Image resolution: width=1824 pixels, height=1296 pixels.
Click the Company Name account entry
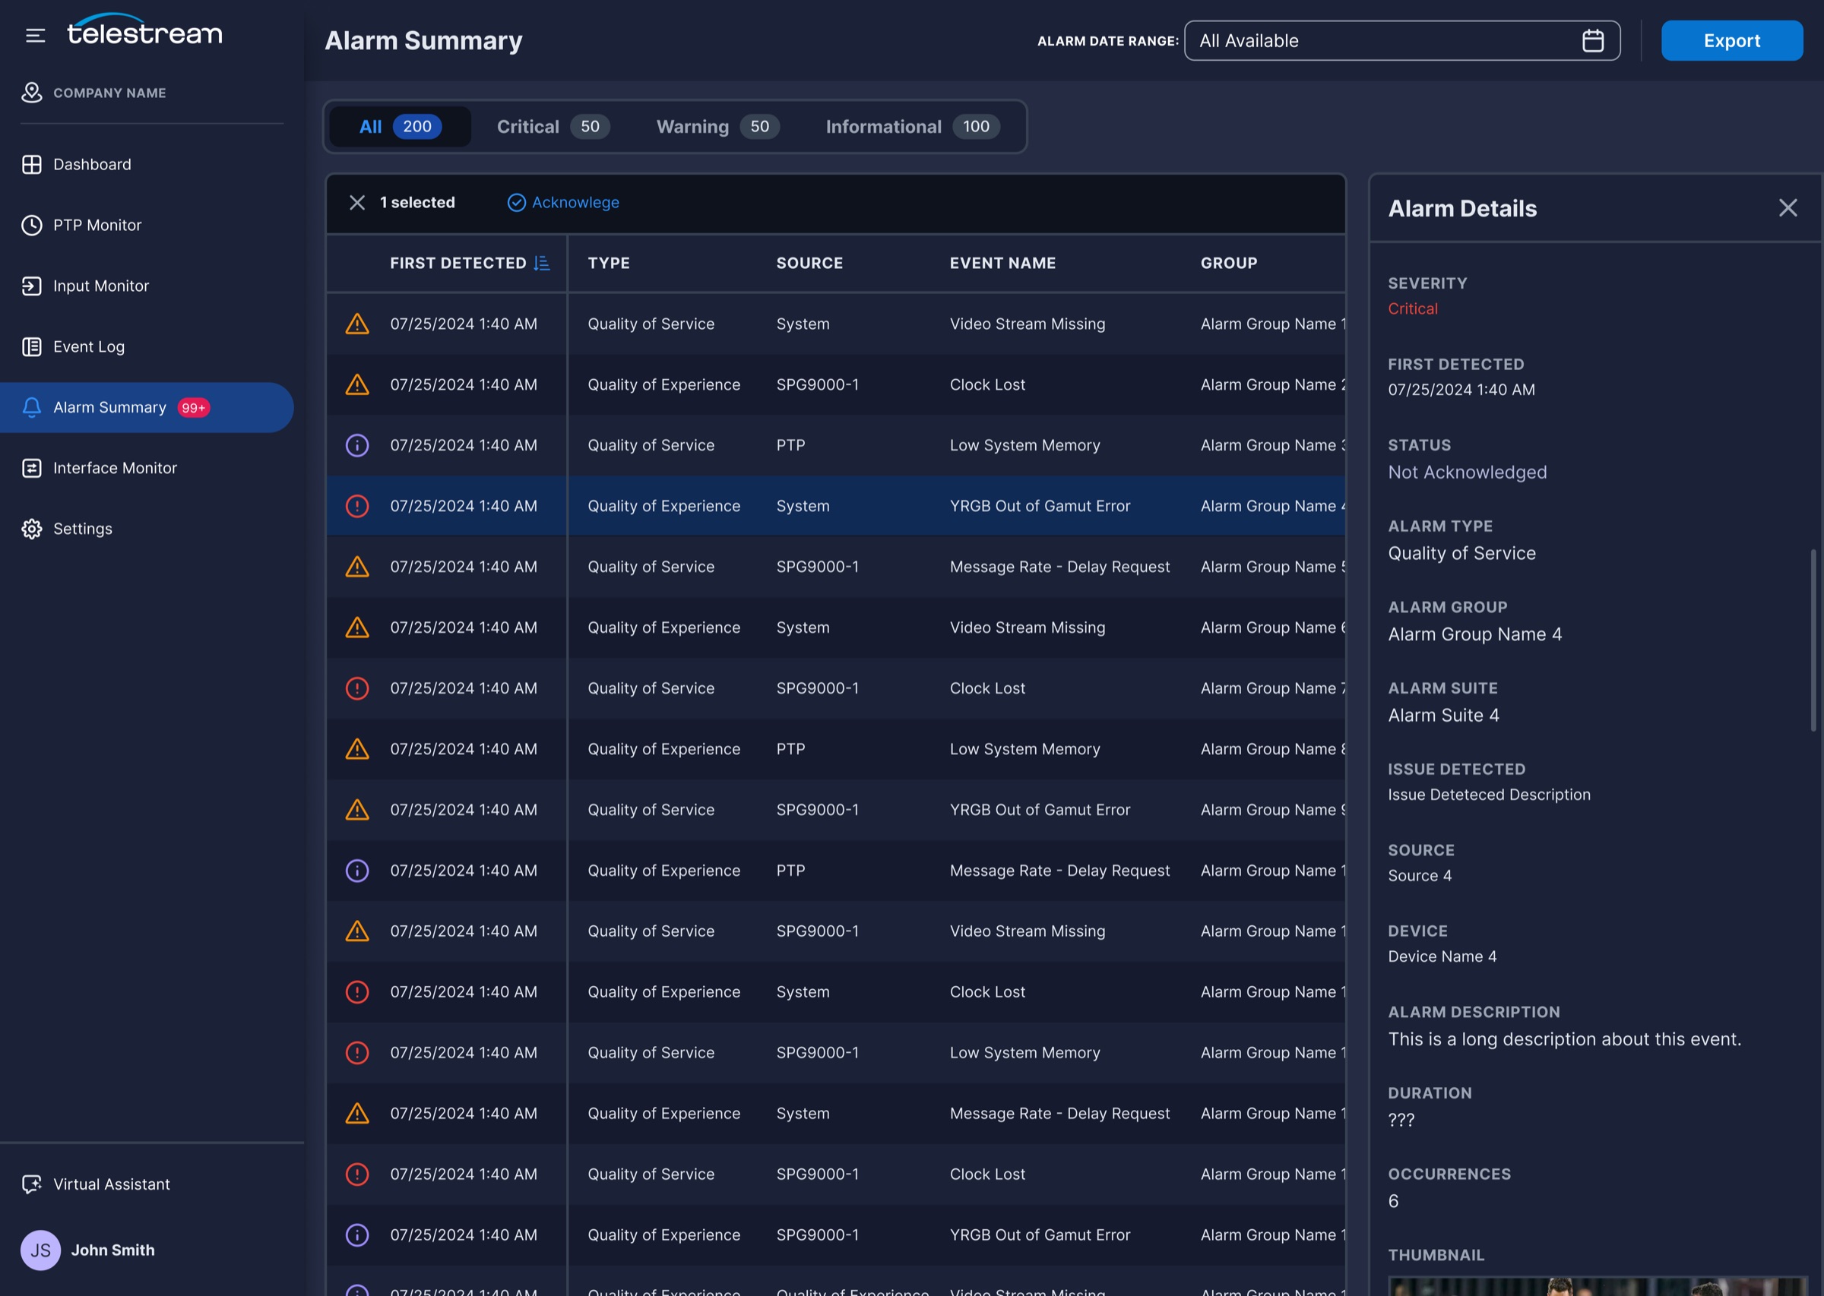[94, 93]
